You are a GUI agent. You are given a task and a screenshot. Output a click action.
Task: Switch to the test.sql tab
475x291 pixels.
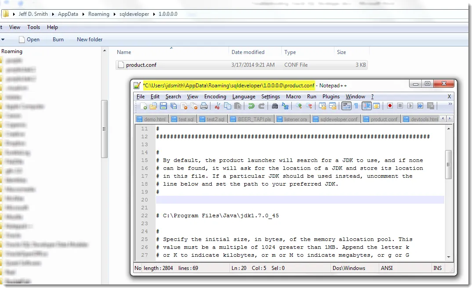pyautogui.click(x=183, y=119)
